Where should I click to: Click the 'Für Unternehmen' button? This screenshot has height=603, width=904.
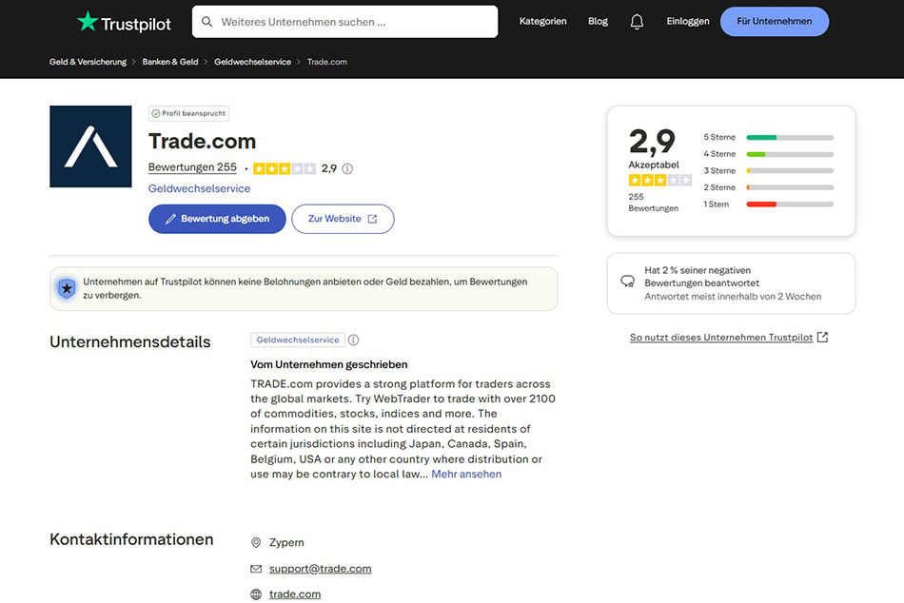click(775, 21)
